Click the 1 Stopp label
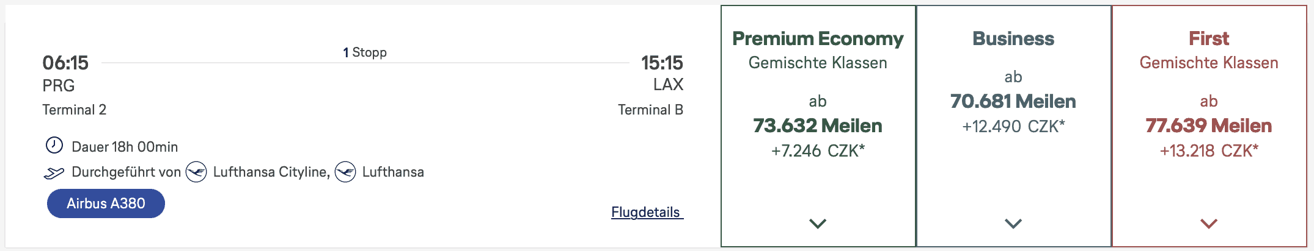This screenshot has width=1314, height=251. [x=365, y=52]
